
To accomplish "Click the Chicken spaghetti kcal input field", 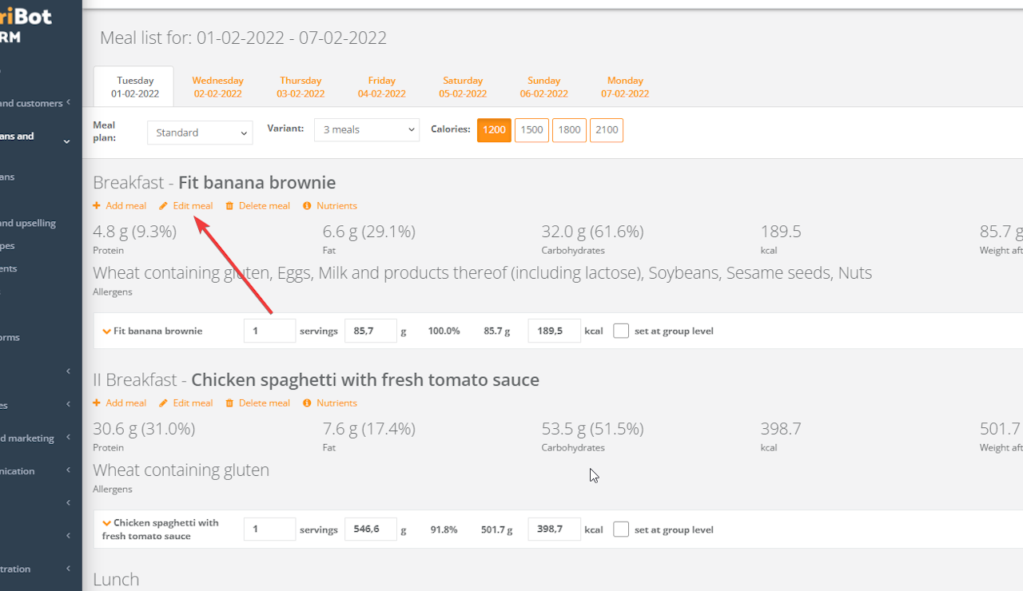I will pyautogui.click(x=554, y=530).
